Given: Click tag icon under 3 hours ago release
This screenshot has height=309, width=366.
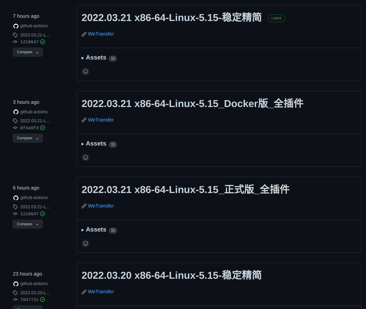Looking at the screenshot, I should (x=15, y=121).
